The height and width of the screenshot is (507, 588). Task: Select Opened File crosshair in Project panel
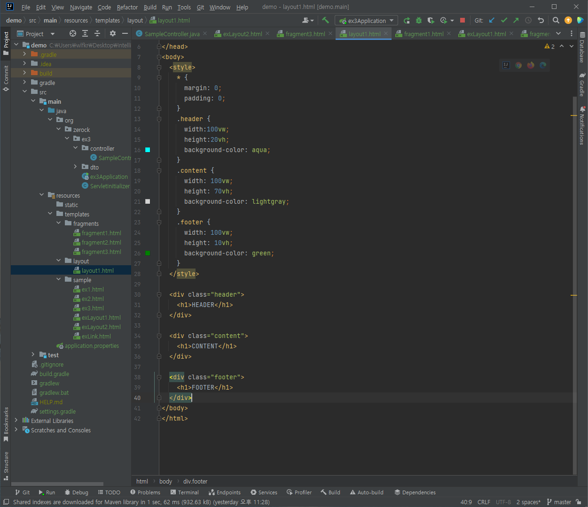coord(73,33)
